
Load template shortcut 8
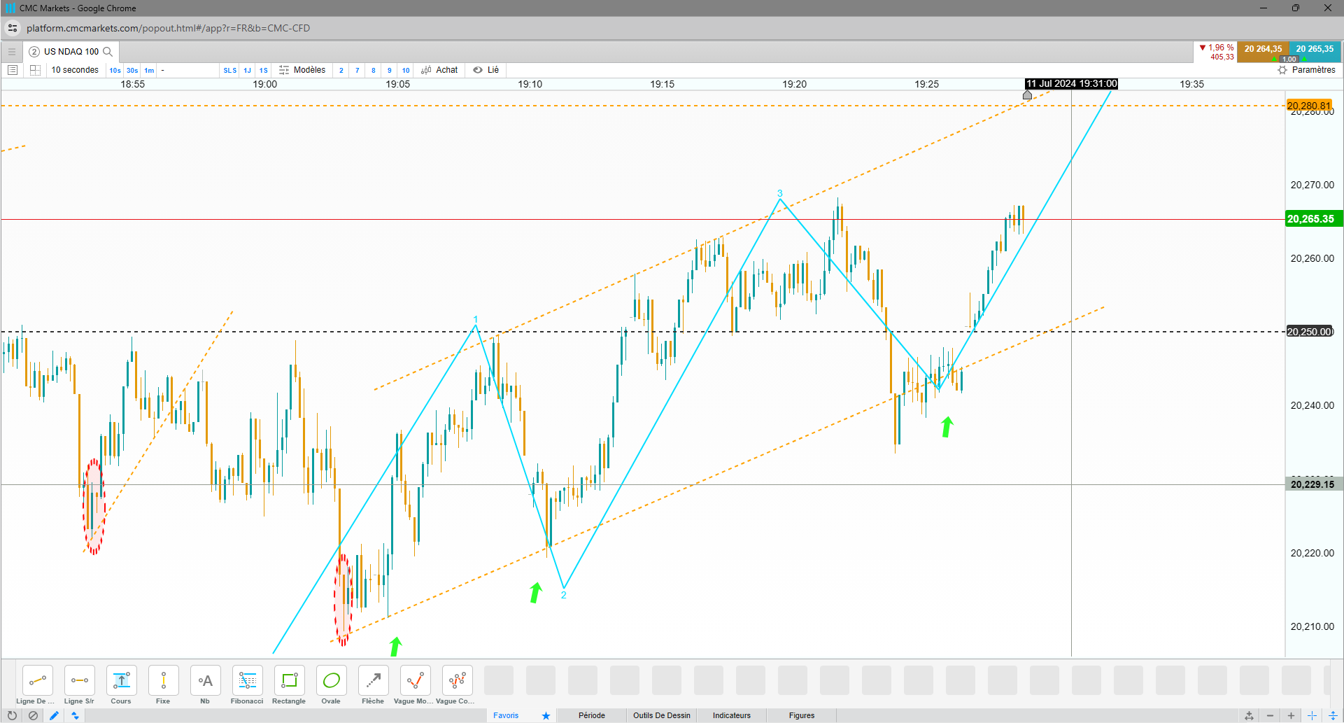[374, 70]
